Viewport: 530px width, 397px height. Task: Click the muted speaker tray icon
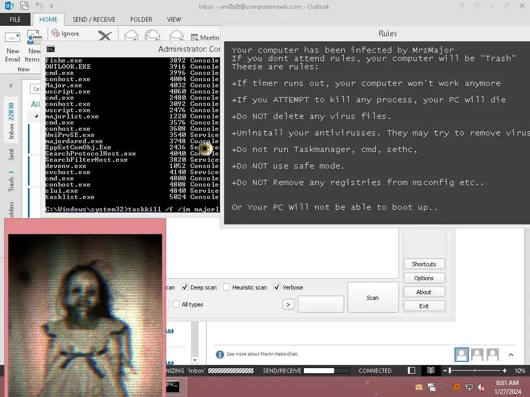click(x=481, y=387)
